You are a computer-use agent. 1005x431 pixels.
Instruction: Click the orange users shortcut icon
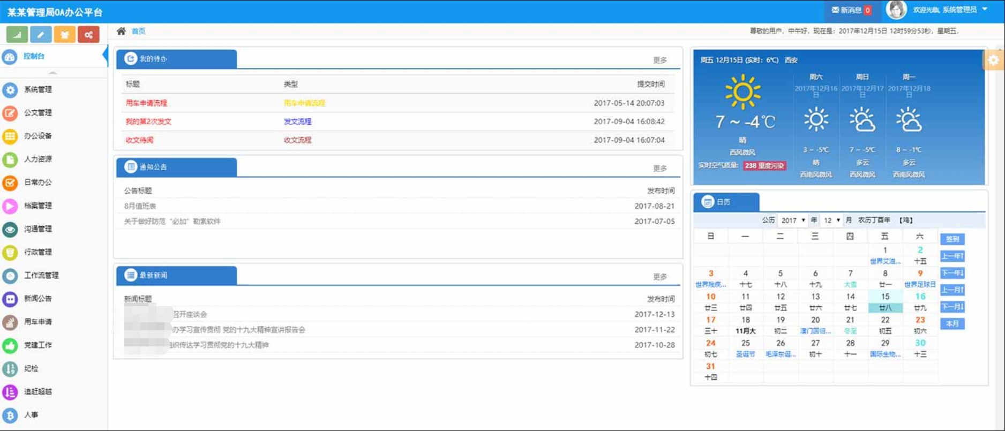click(64, 35)
